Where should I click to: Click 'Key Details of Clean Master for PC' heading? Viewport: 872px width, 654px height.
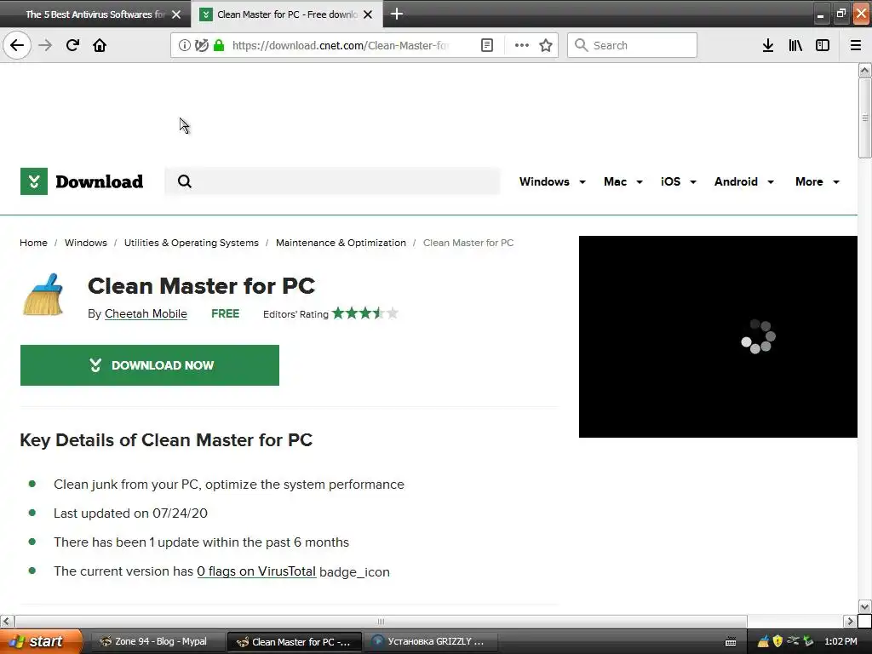coord(166,440)
